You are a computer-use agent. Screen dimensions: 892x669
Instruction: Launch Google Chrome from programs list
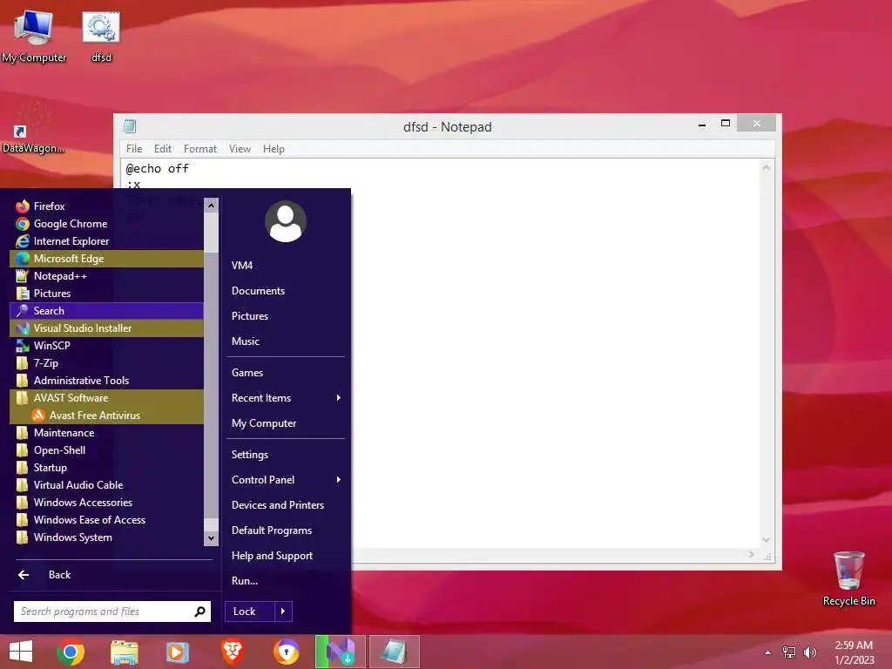[x=106, y=224]
